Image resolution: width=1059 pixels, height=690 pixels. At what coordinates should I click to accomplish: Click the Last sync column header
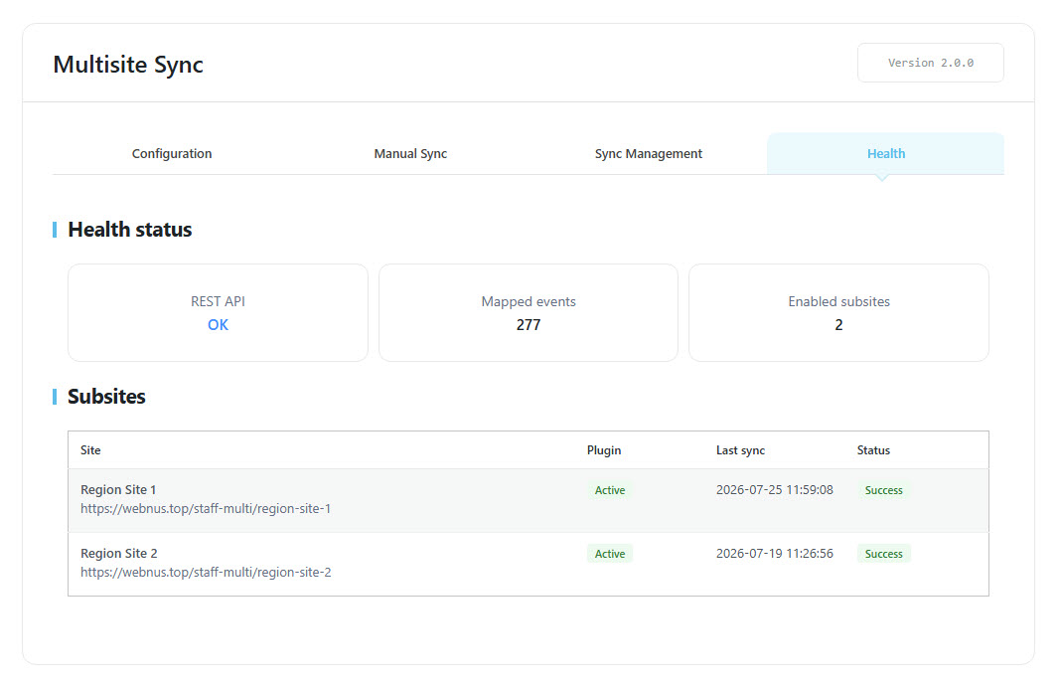click(740, 450)
